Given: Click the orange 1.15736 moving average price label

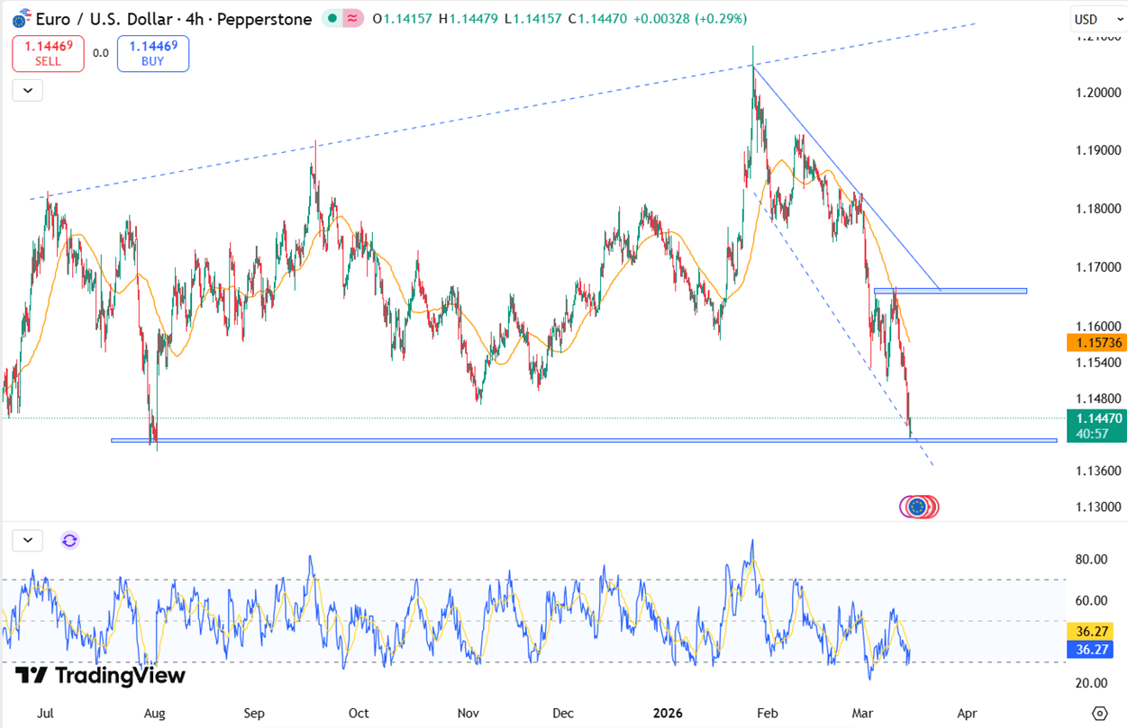Looking at the screenshot, I should coord(1095,343).
